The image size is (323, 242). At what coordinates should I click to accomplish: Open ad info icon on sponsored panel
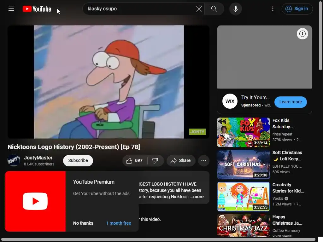(x=302, y=34)
